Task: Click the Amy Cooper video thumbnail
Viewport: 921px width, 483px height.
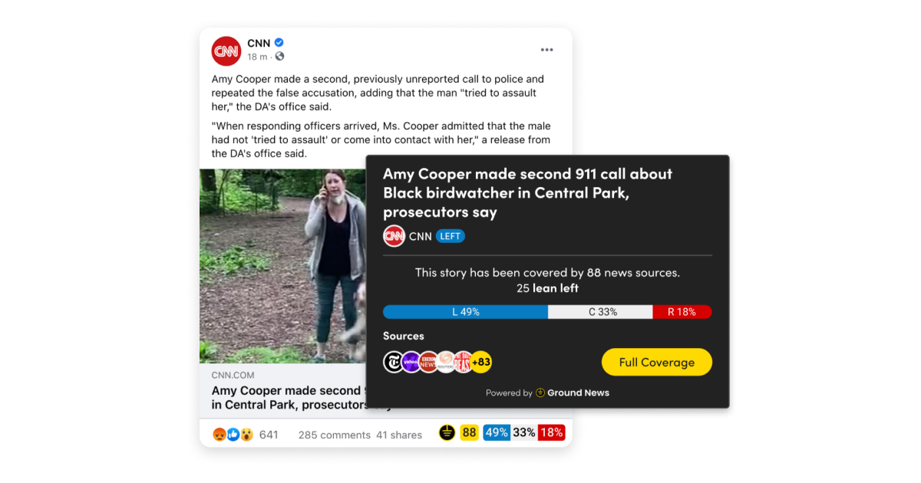Action: point(282,265)
